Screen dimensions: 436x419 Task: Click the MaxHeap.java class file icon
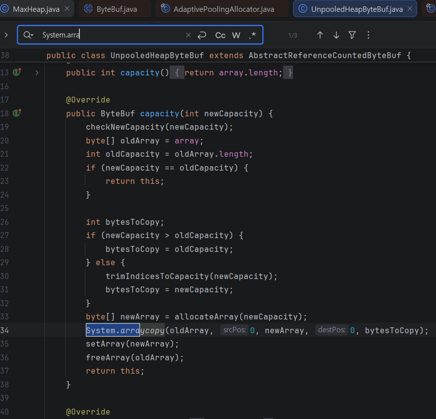4,9
